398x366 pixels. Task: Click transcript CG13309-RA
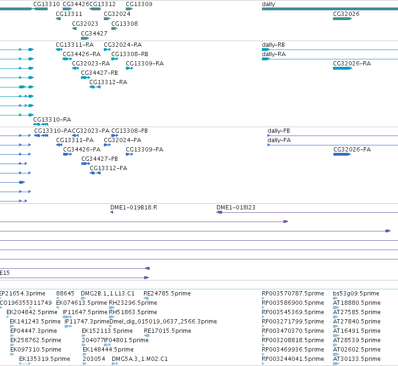(145, 64)
